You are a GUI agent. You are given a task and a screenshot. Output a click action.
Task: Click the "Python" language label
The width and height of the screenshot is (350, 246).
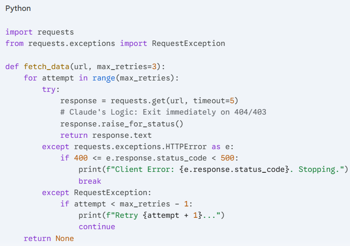tap(18, 9)
